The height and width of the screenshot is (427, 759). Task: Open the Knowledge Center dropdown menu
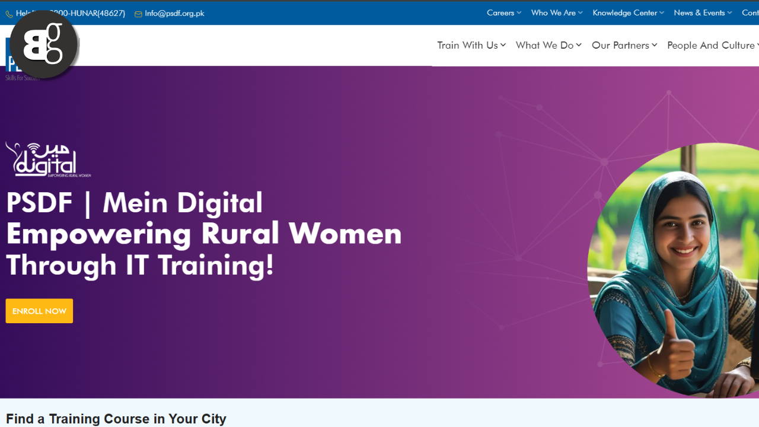pyautogui.click(x=627, y=12)
